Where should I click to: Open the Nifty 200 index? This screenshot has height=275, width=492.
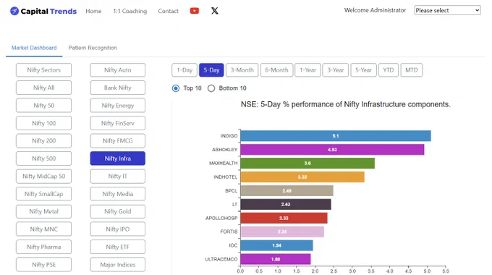tap(43, 140)
